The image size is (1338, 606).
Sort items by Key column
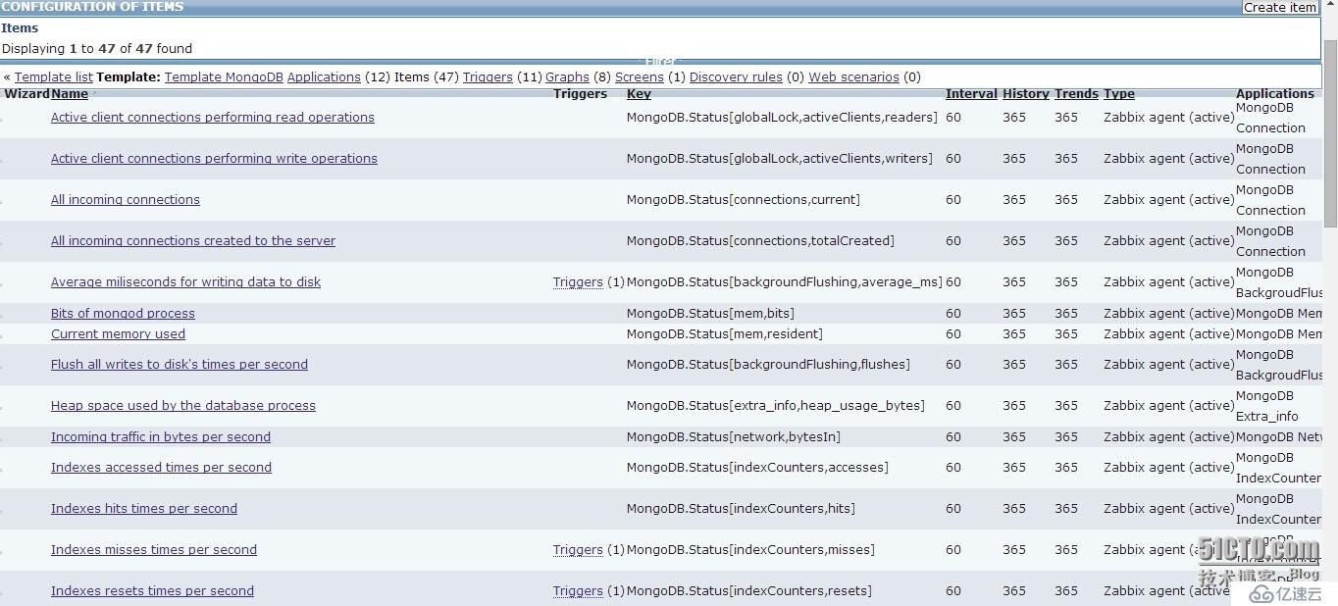point(639,94)
